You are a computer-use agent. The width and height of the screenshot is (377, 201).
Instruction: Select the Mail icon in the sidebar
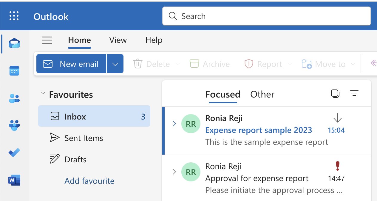[14, 43]
